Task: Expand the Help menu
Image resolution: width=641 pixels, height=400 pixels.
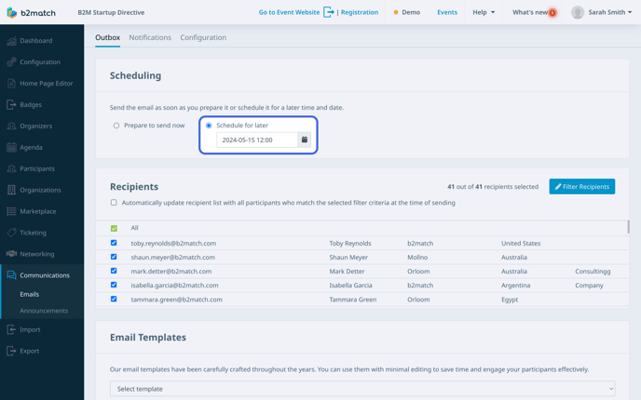Action: pos(484,12)
